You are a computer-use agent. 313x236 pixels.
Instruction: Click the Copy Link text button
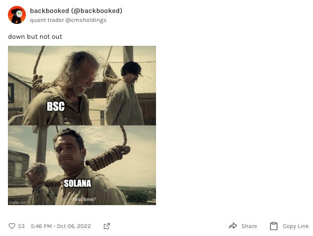tap(296, 226)
